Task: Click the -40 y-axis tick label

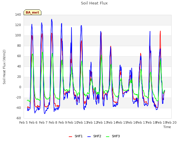Action: [x=18, y=108]
